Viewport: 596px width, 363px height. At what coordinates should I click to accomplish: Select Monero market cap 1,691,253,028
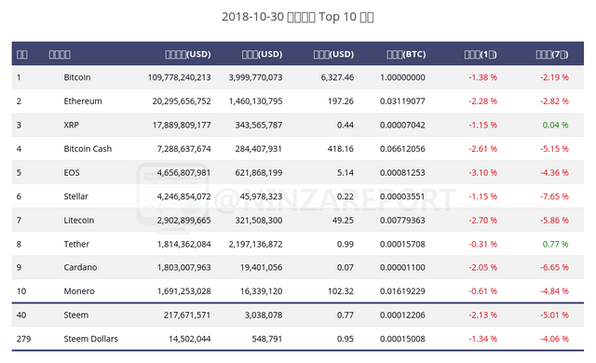(x=184, y=291)
